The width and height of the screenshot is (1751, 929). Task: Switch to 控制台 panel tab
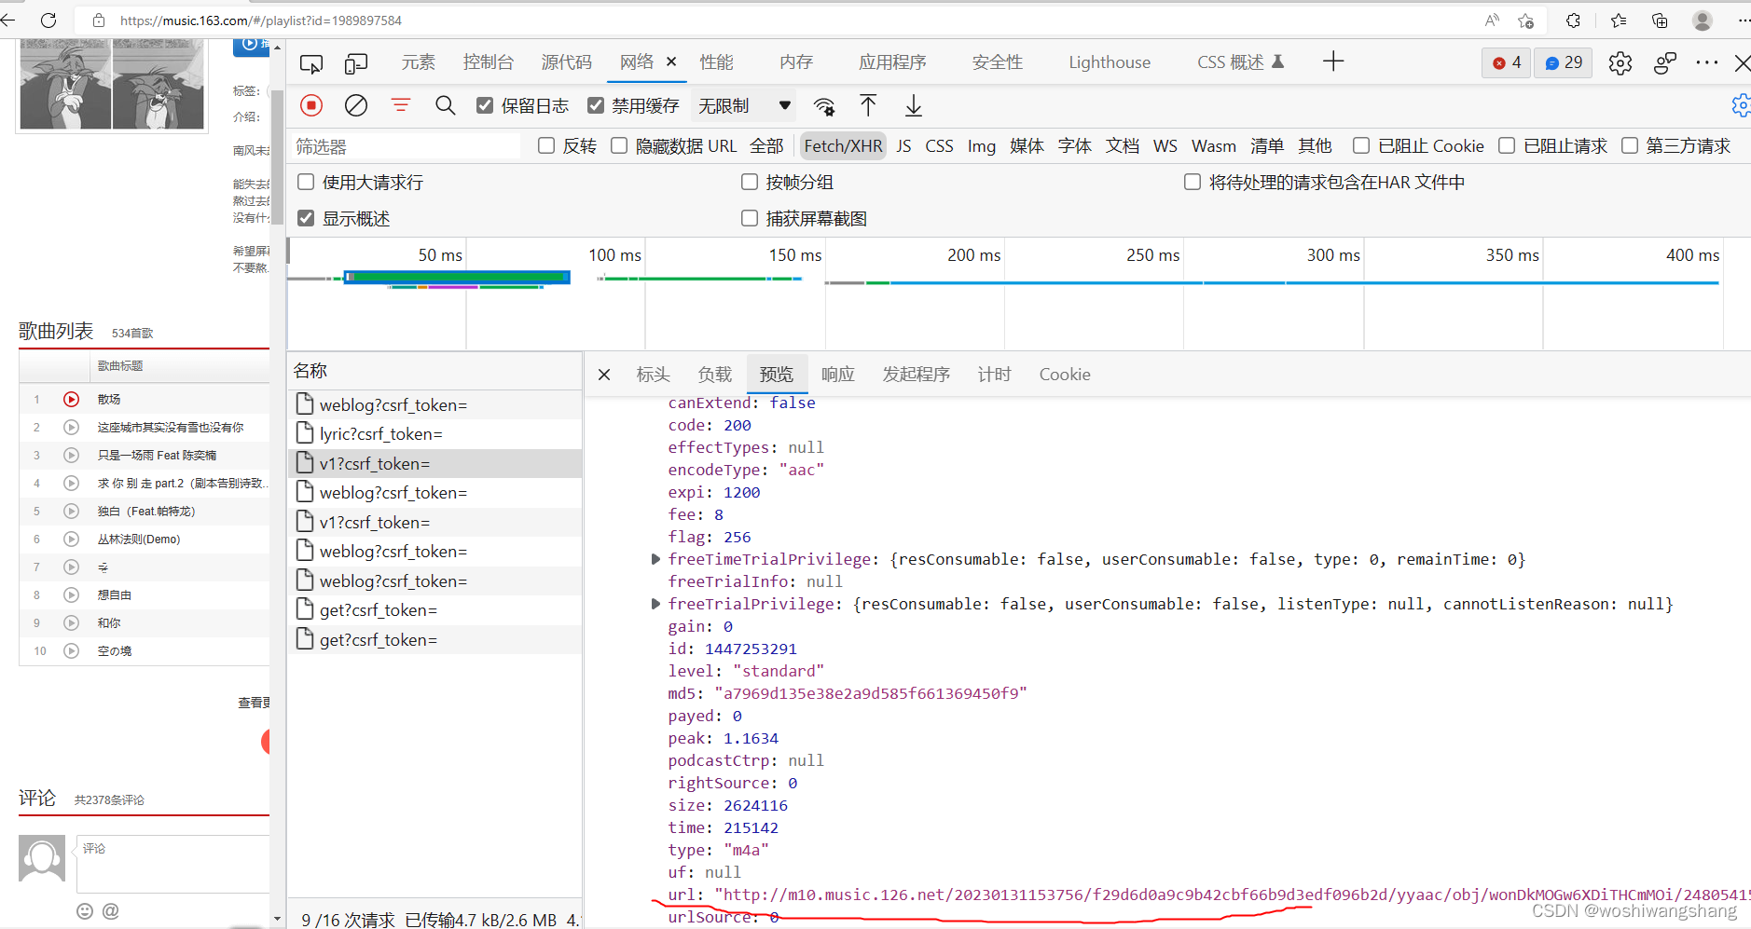[489, 62]
